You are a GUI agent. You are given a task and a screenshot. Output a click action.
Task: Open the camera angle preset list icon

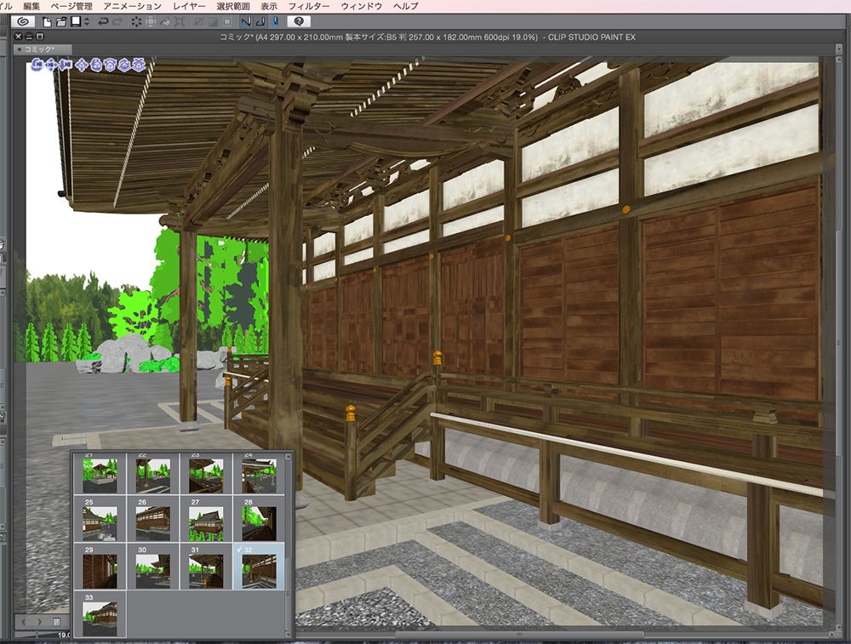pyautogui.click(x=57, y=621)
